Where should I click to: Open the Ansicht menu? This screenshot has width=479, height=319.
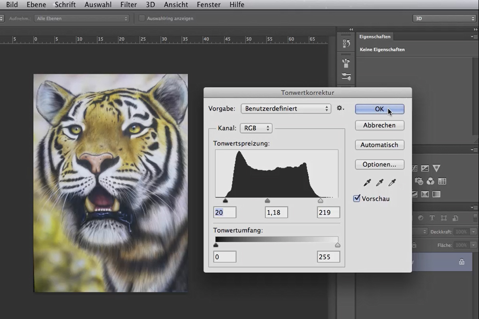tap(176, 5)
